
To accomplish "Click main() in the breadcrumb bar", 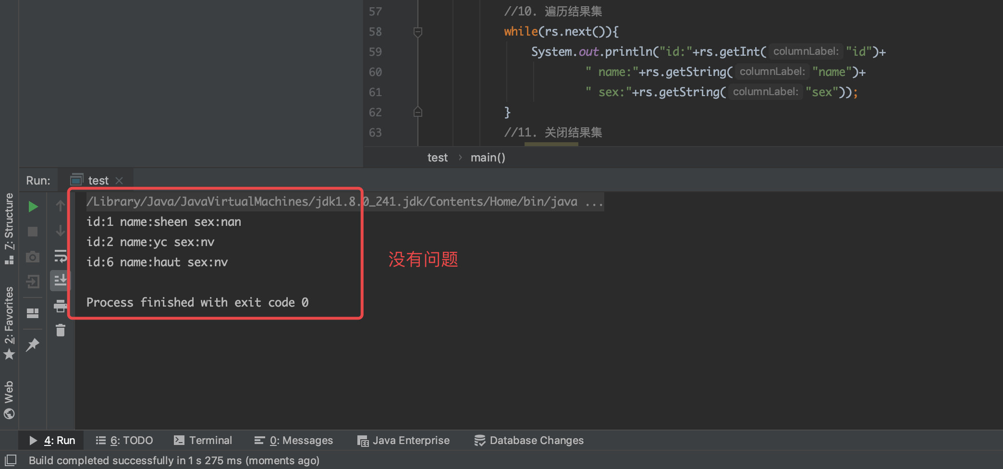I will (488, 158).
